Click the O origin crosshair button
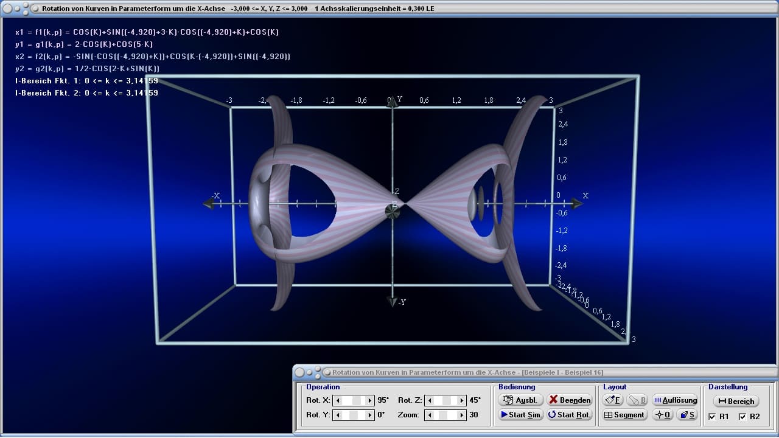This screenshot has width=779, height=438. pos(662,415)
